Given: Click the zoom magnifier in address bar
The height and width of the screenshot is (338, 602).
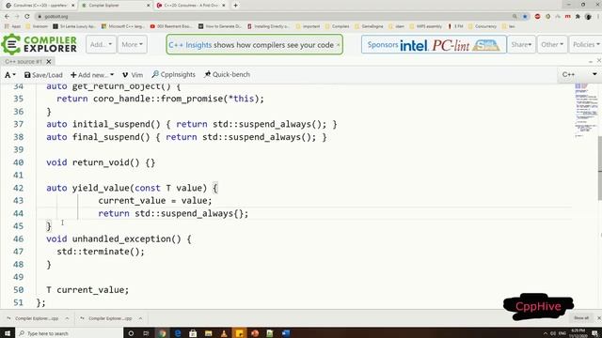Looking at the screenshot, I should (x=515, y=17).
